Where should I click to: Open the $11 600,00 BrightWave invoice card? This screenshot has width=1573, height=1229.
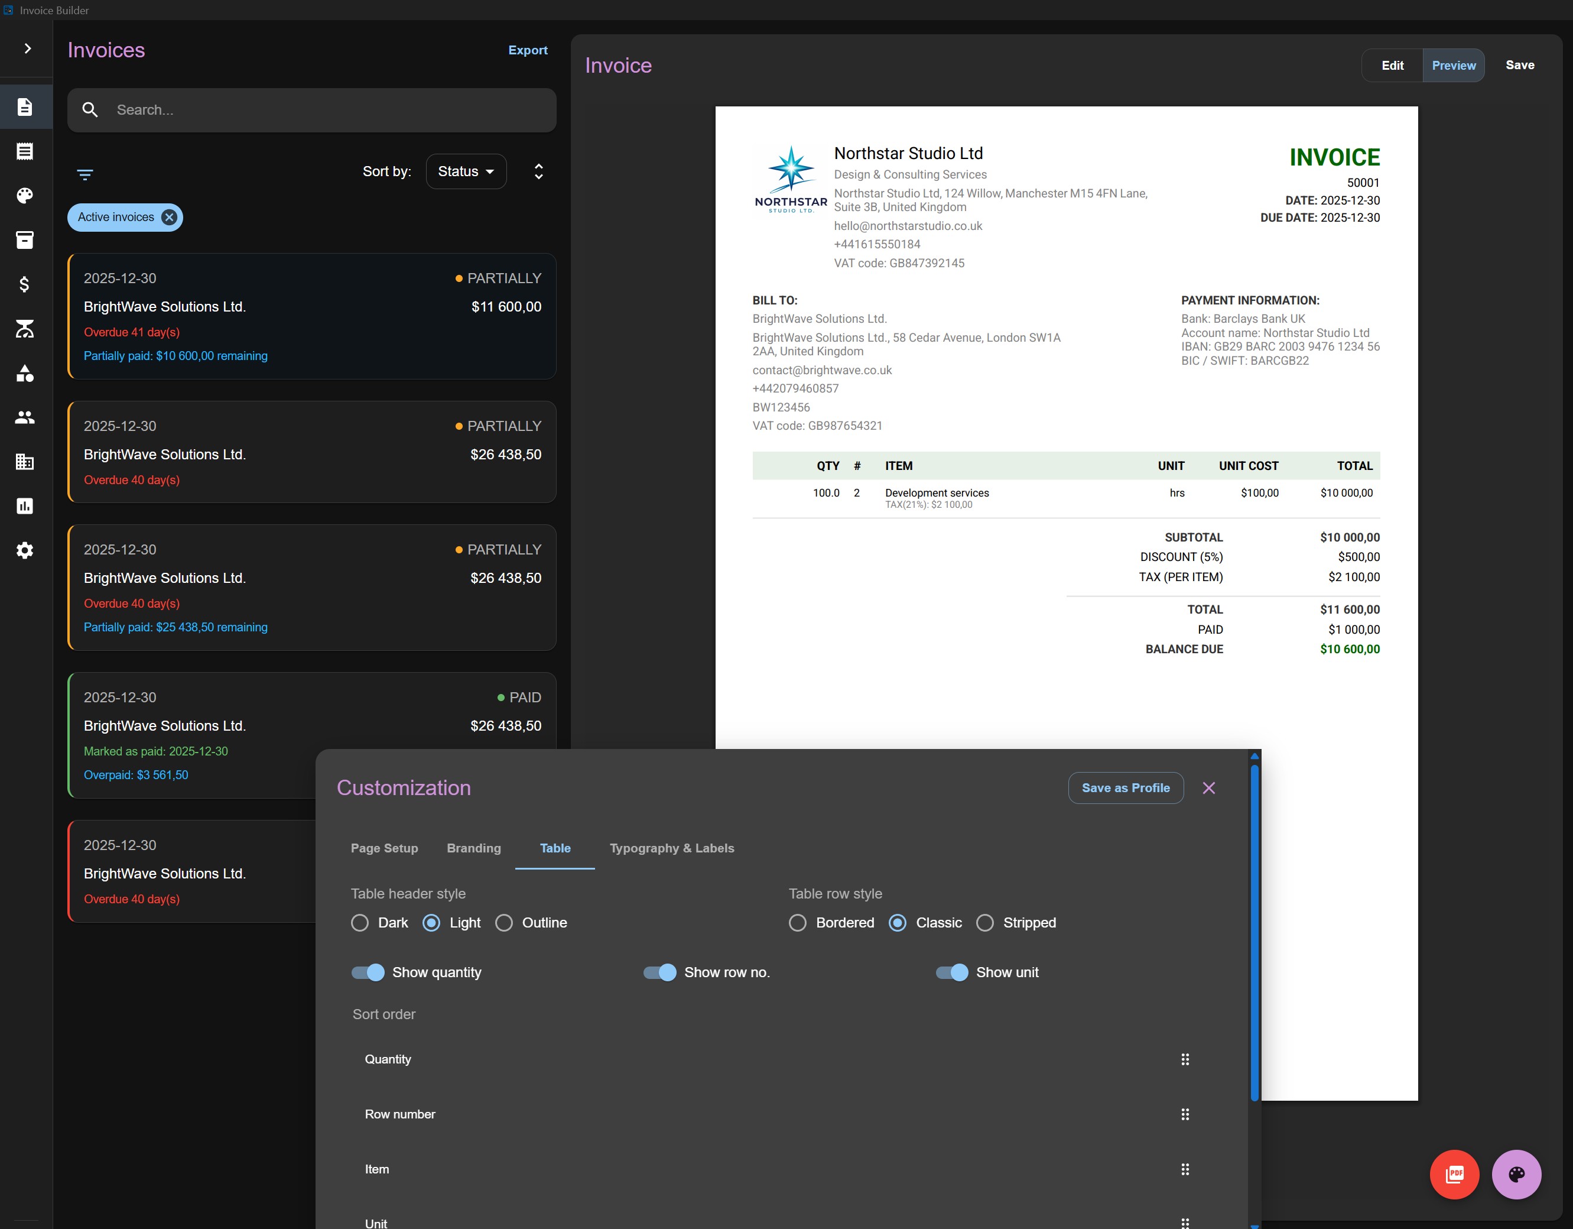coord(312,316)
